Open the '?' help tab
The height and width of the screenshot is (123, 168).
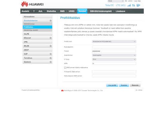click(34, 11)
